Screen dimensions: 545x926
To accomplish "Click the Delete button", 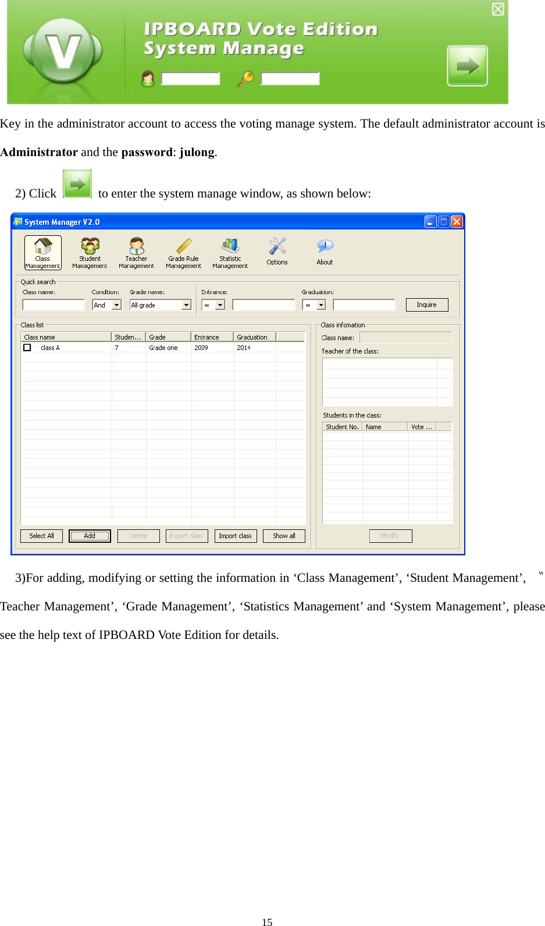I will (x=138, y=536).
